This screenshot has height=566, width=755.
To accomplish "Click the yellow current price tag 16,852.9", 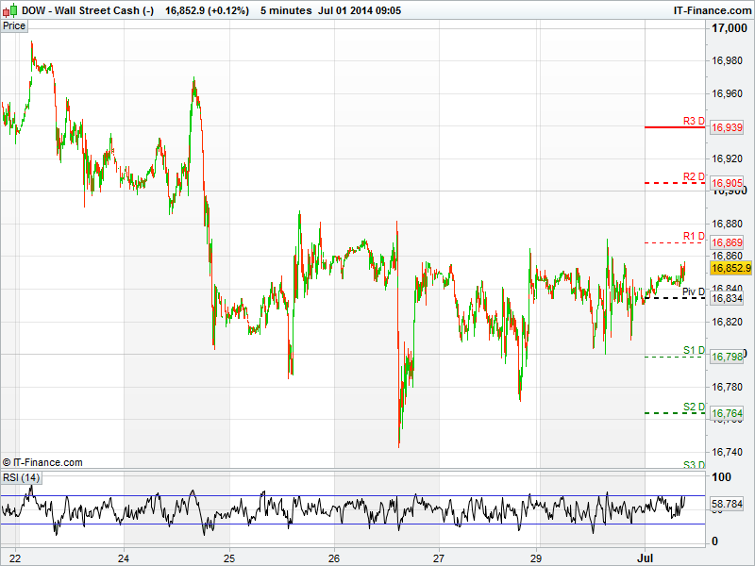I will pos(730,268).
